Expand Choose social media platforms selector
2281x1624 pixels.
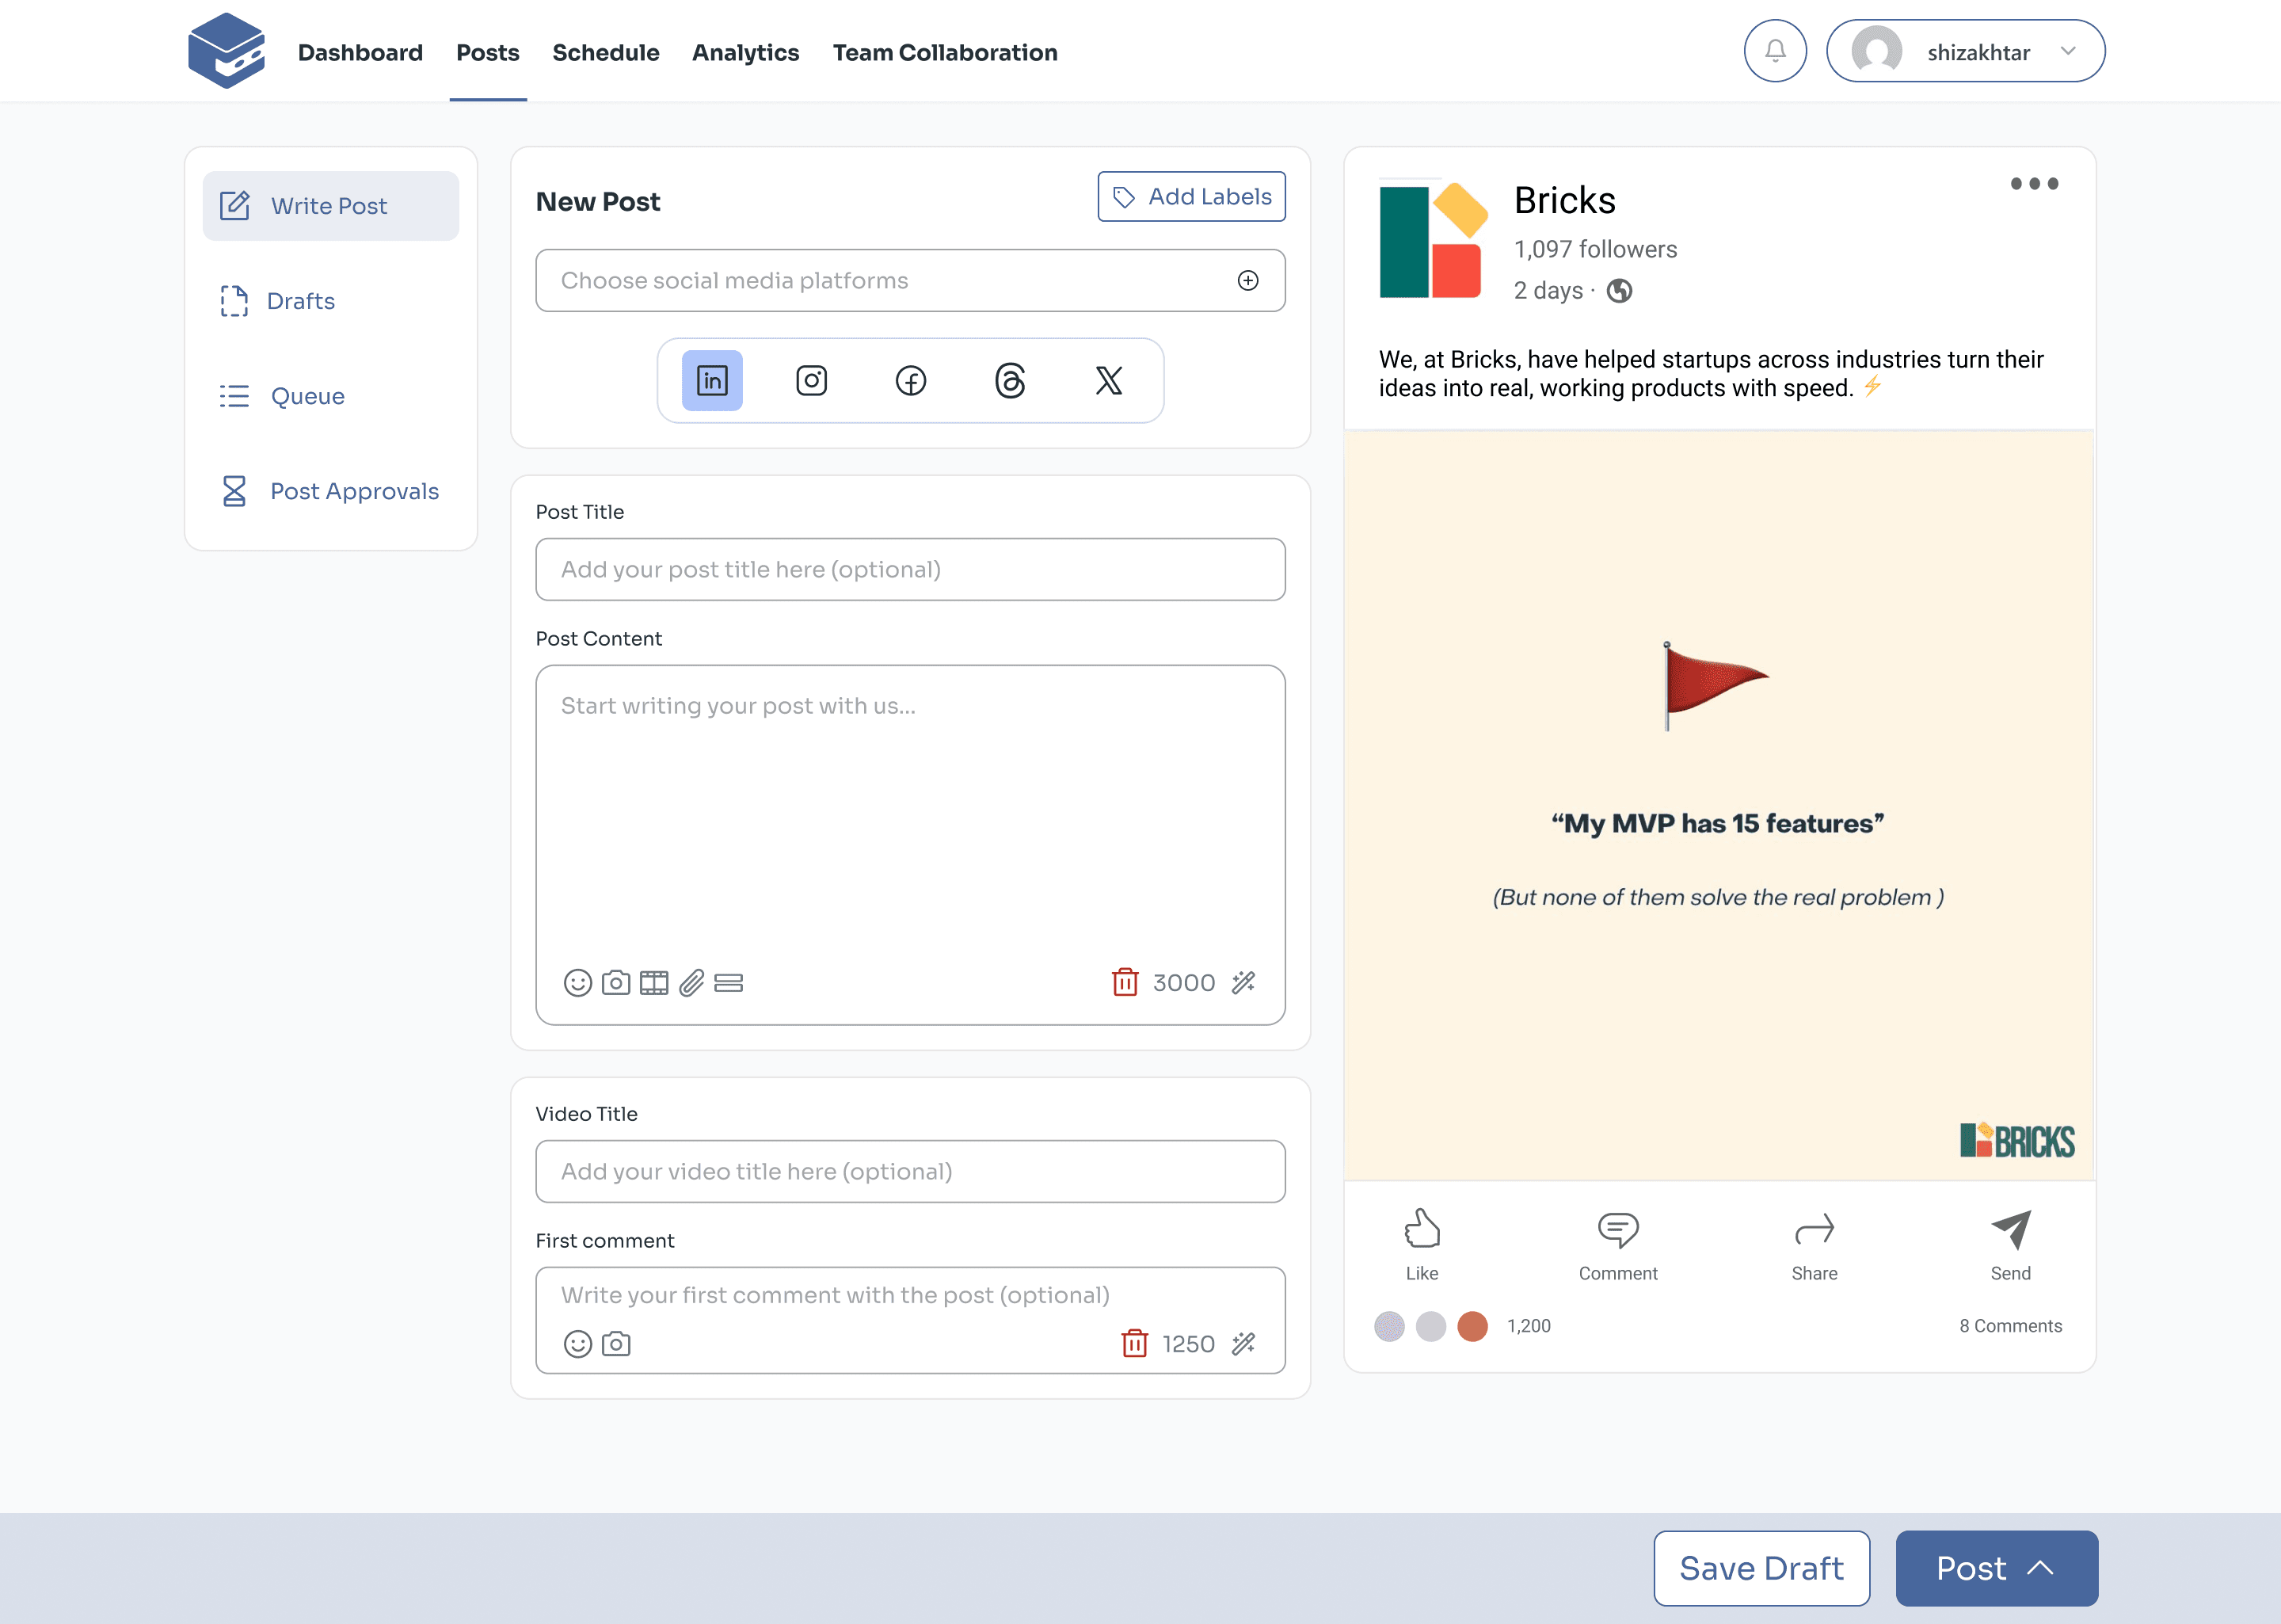[1247, 280]
